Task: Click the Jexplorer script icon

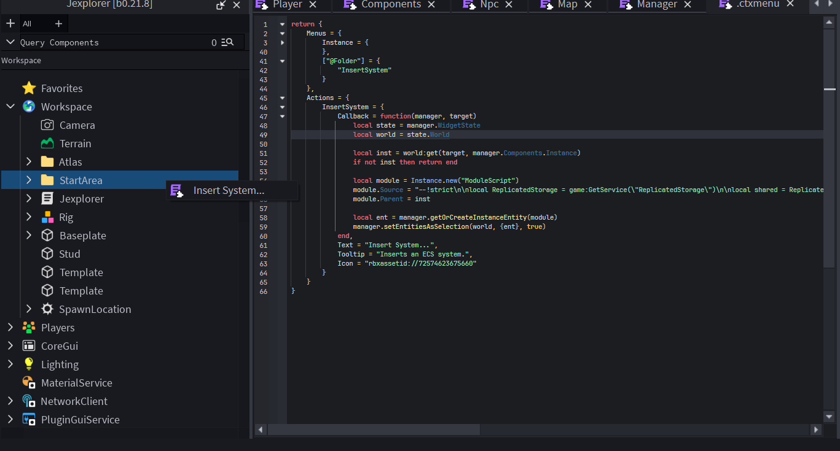Action: click(47, 199)
